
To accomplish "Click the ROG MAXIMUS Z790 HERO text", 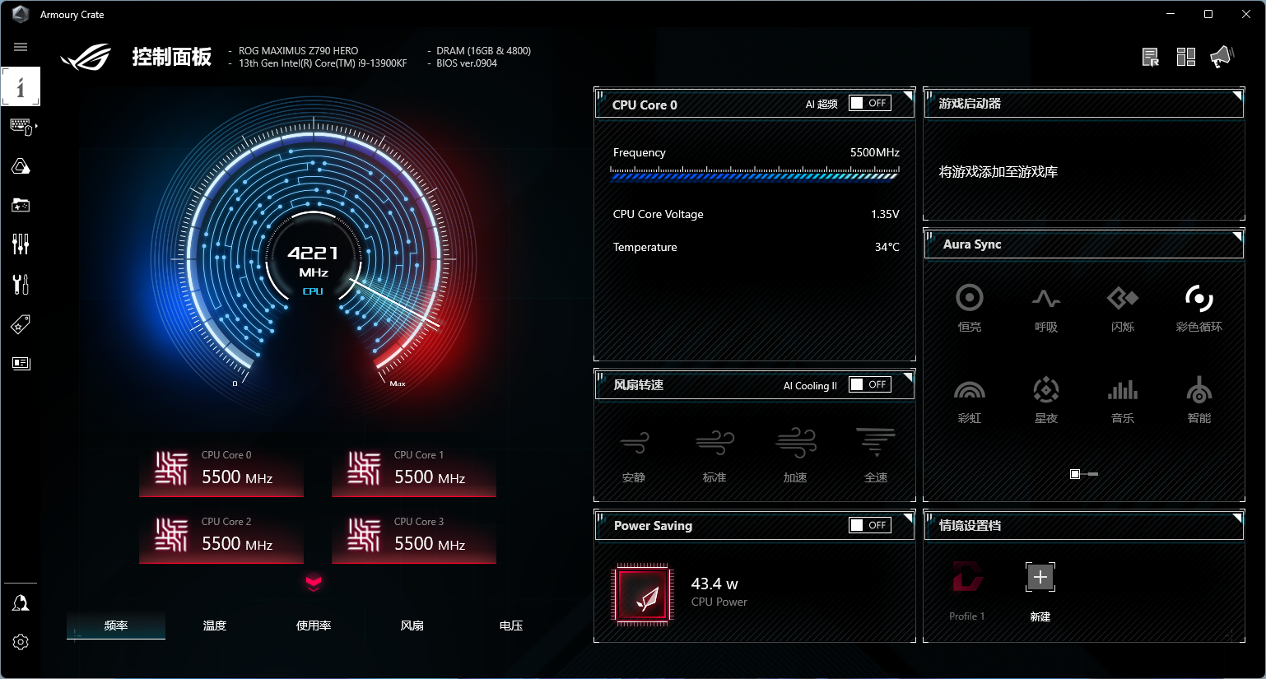I will 299,51.
